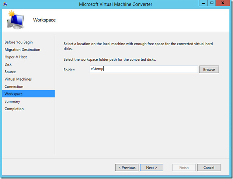Viewport: 233px width, 179px height.
Task: Click the Microsoft Virtual Machine Converter title
Action: (115, 4)
